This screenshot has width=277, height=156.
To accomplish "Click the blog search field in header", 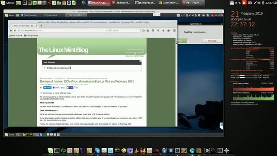I will click(135, 51).
